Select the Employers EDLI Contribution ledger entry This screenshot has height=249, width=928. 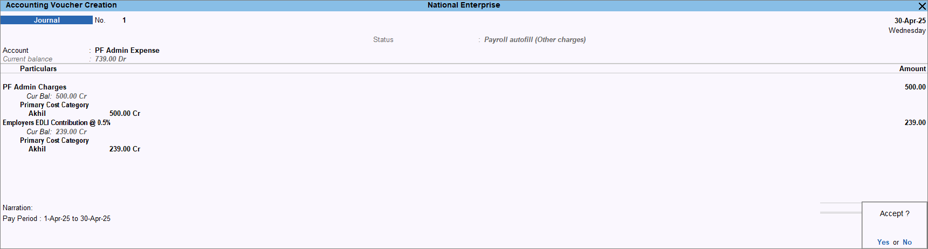coord(57,122)
